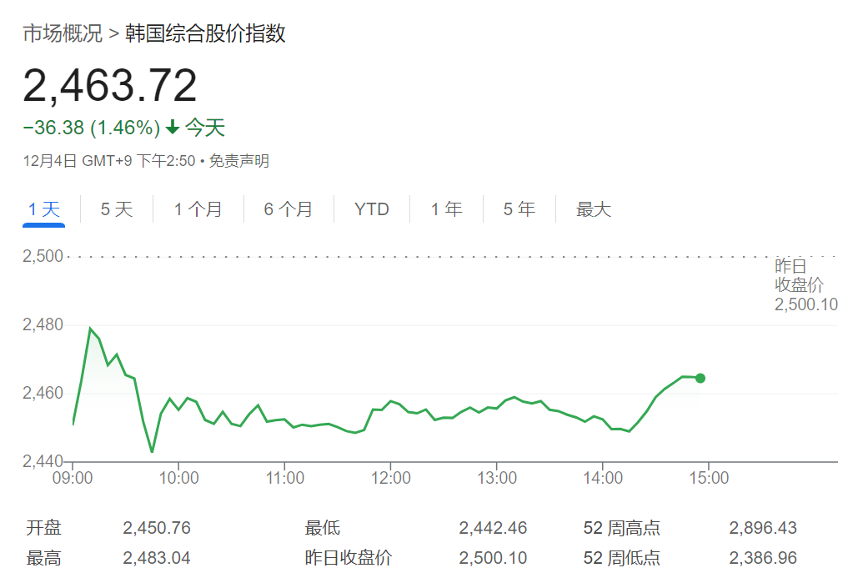Switch to the 5 天 tab
This screenshot has height=583, width=858.
117,209
